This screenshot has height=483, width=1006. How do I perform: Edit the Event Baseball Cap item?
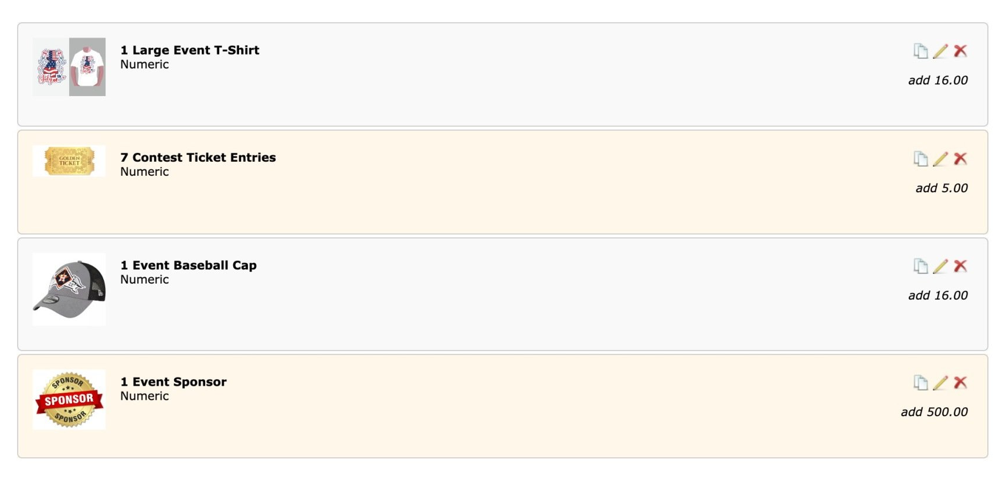tap(940, 266)
